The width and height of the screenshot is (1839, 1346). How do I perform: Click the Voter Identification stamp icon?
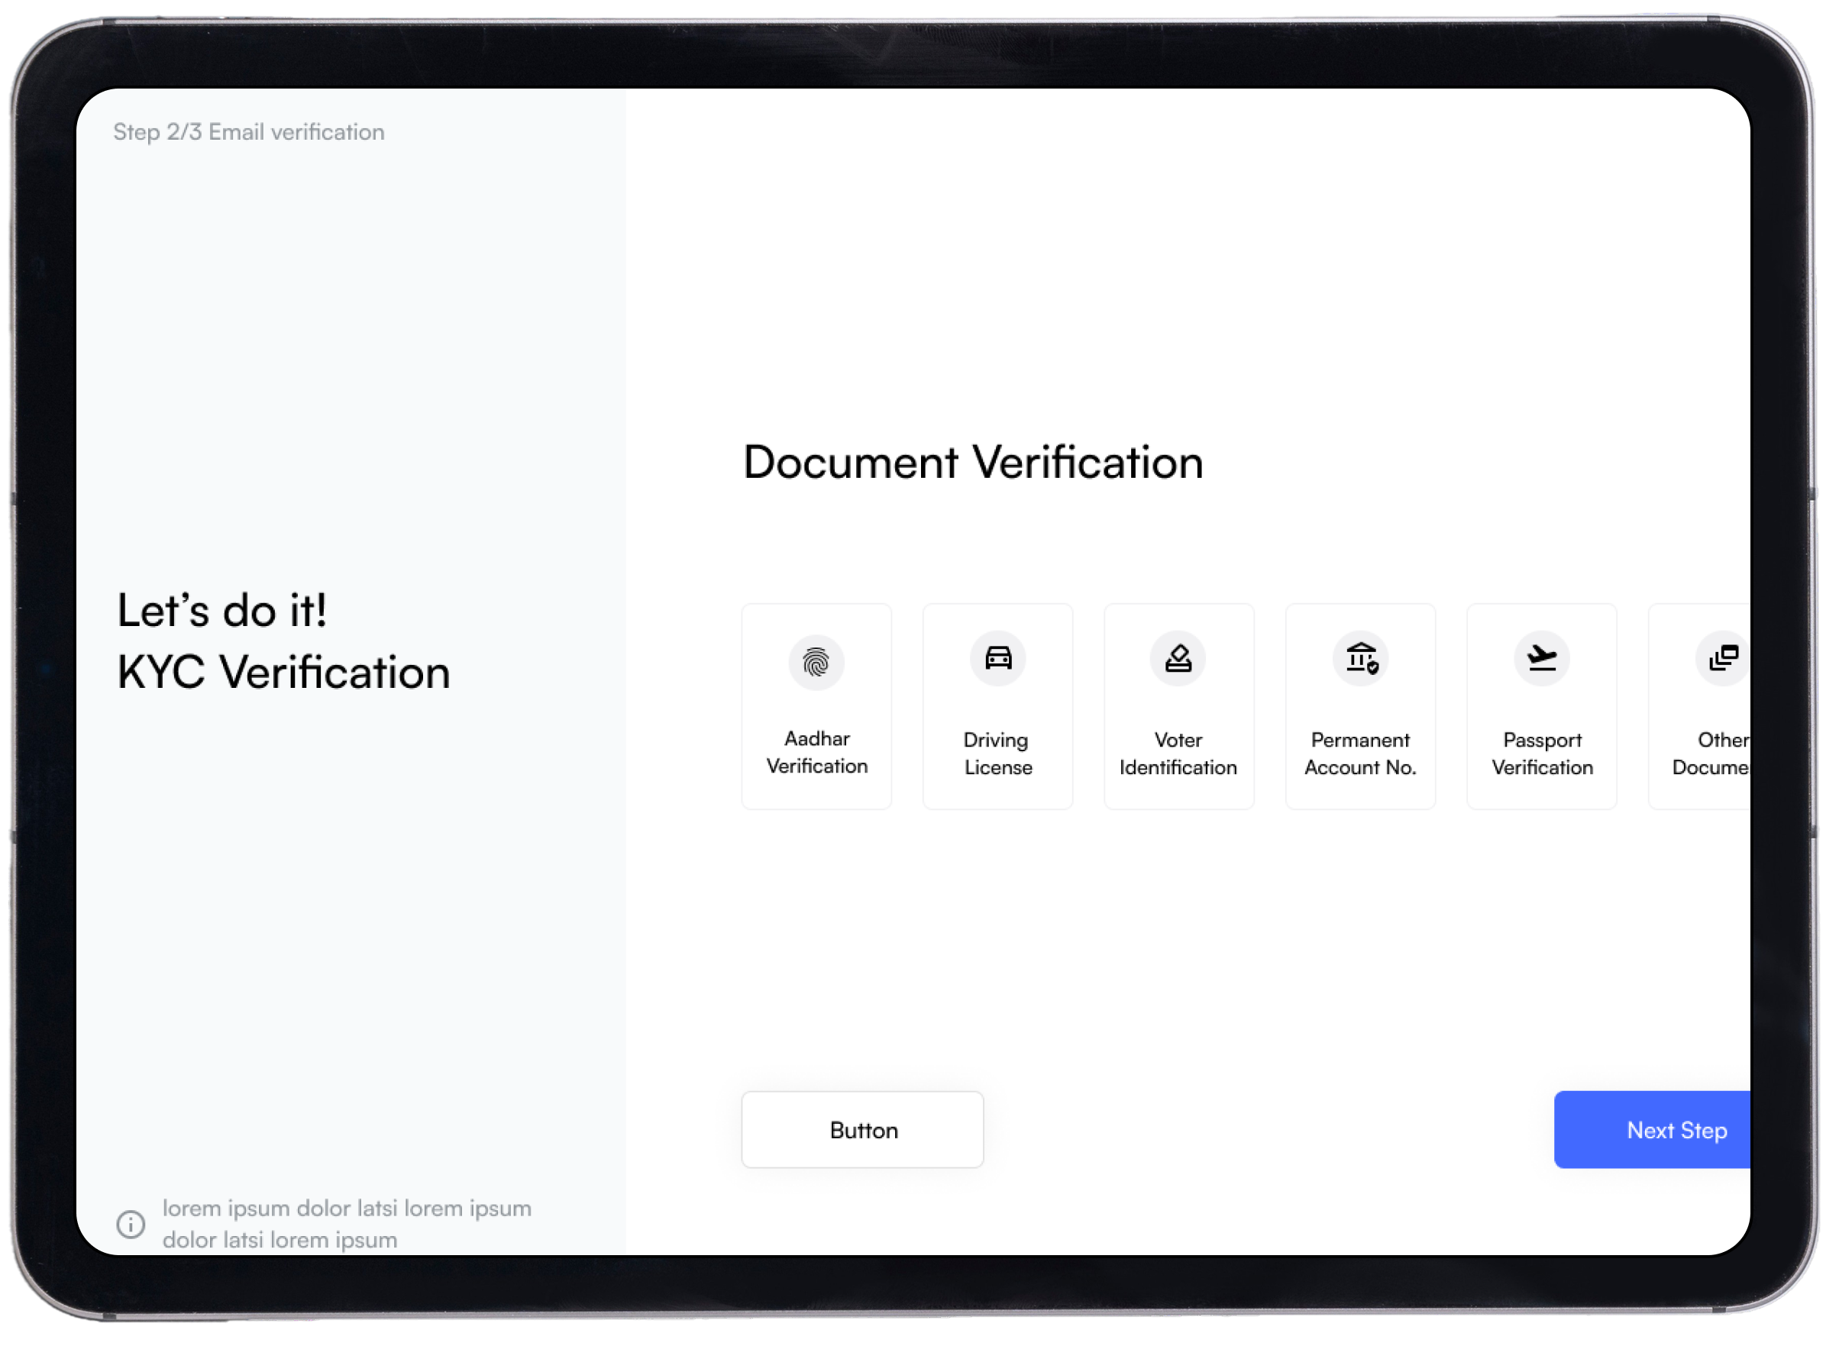point(1178,657)
